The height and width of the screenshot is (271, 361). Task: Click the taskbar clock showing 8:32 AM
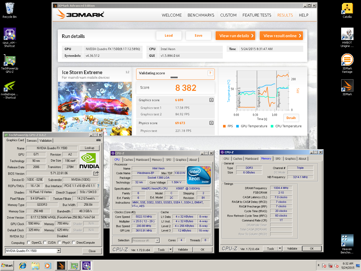[348, 266]
